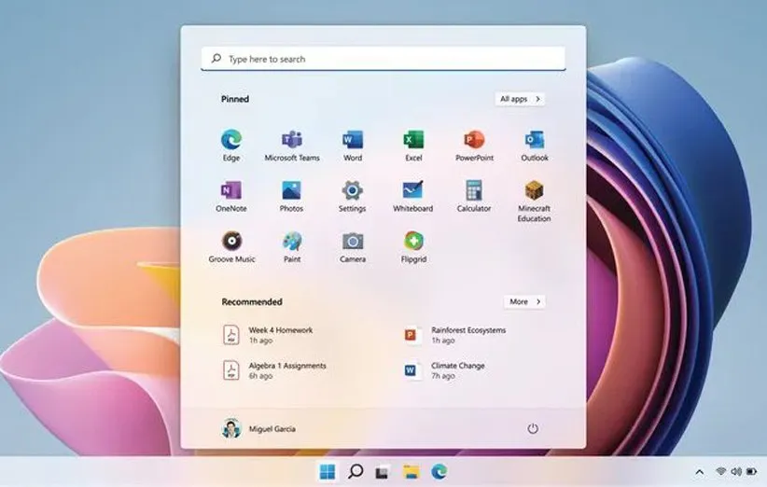
Task: Click the Type here to search field
Action: [383, 59]
